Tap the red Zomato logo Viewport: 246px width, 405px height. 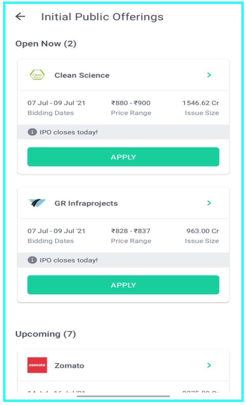(x=37, y=365)
